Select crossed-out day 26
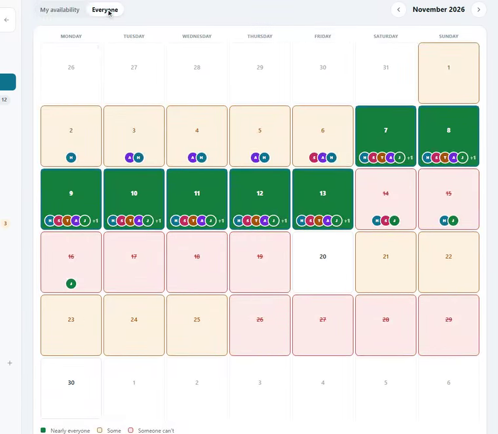This screenshot has width=498, height=434. coord(259,325)
